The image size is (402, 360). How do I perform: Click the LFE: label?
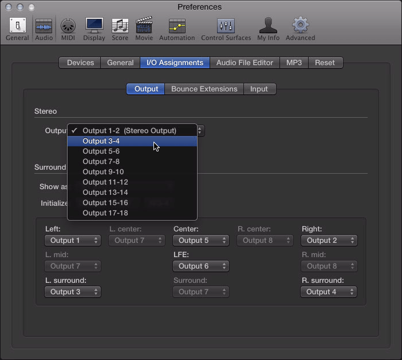181,255
